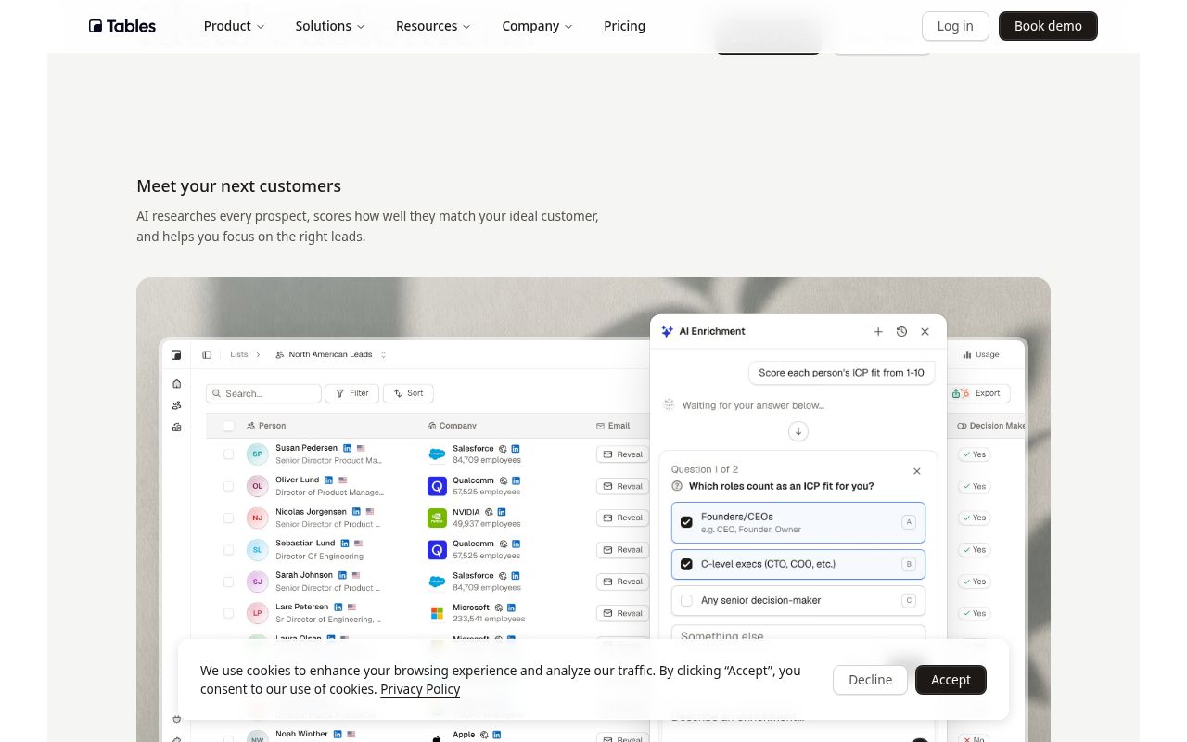
Task: Click the NVIDIA company logo
Action: [x=437, y=518]
